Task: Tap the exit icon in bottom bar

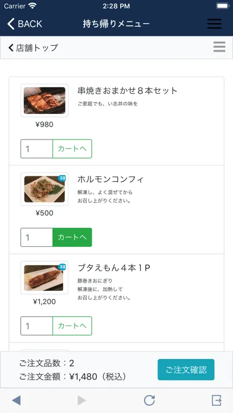Action: pyautogui.click(x=216, y=401)
